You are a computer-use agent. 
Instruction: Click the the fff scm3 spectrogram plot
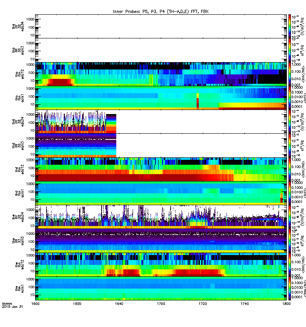pyautogui.click(x=161, y=241)
